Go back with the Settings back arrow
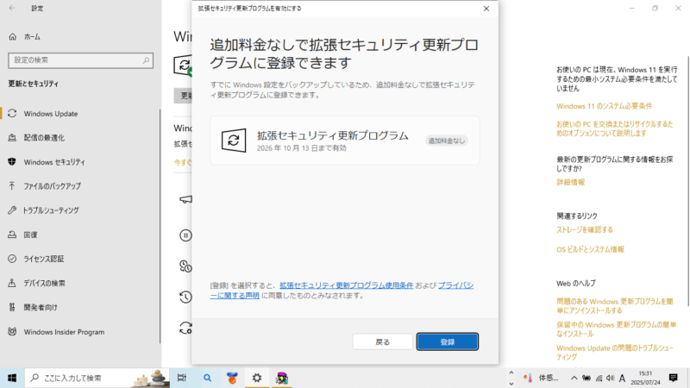This screenshot has height=388, width=690. click(x=12, y=8)
